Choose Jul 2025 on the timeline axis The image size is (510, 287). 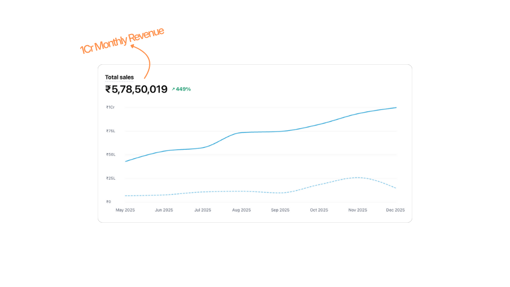[x=202, y=210]
